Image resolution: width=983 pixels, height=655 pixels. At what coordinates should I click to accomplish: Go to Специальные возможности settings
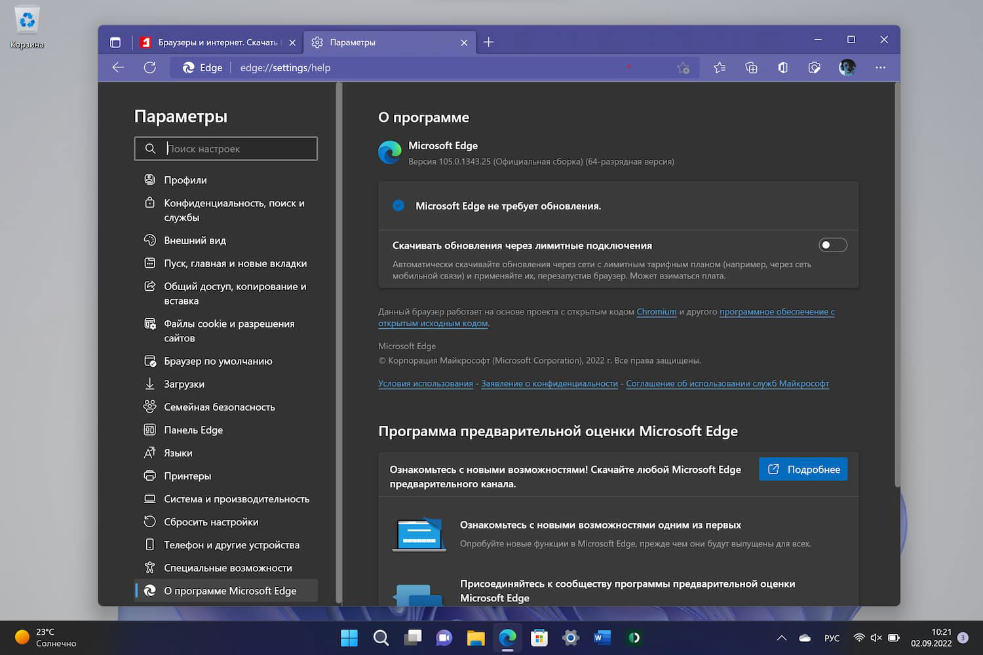[226, 568]
